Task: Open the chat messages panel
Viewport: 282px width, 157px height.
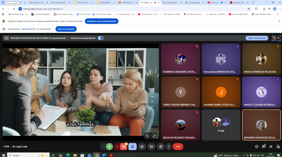Action: click(264, 147)
